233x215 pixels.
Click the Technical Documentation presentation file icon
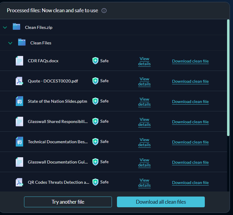(x=19, y=142)
